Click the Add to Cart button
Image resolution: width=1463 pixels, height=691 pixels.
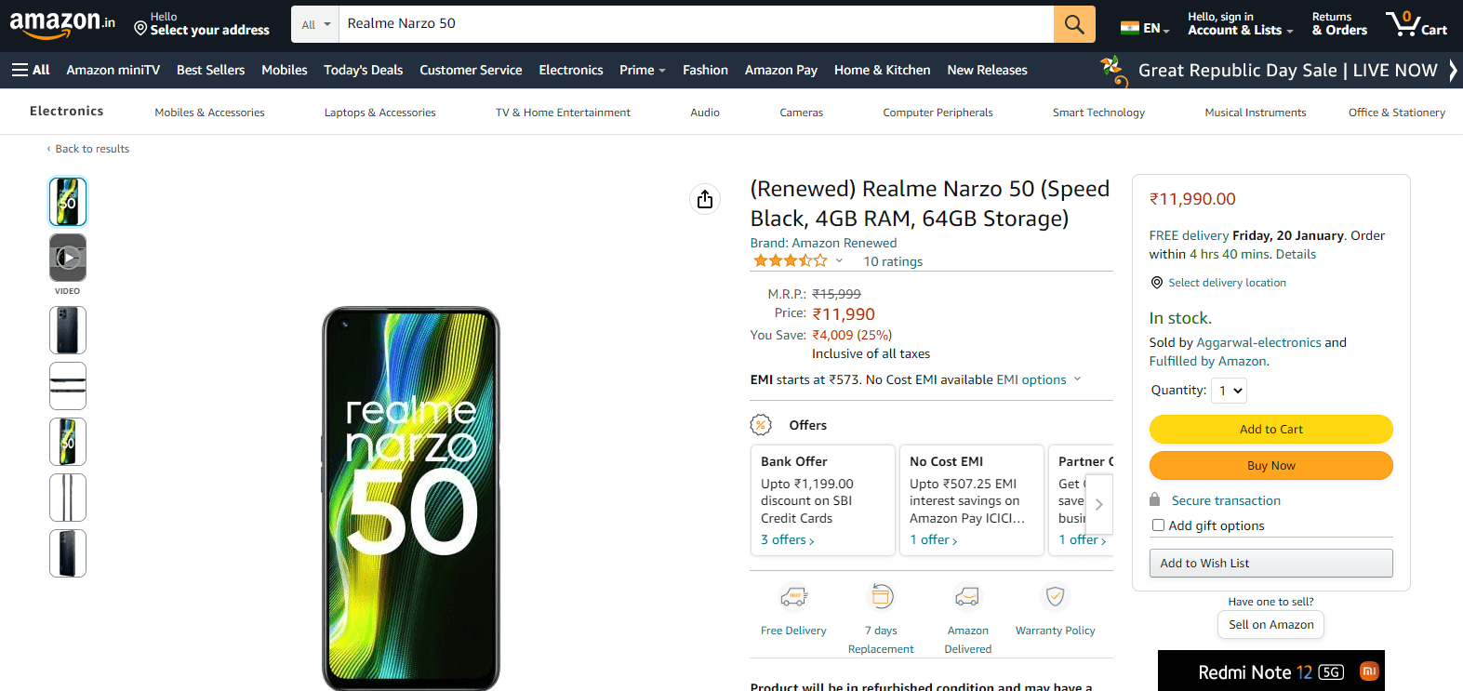1270,429
